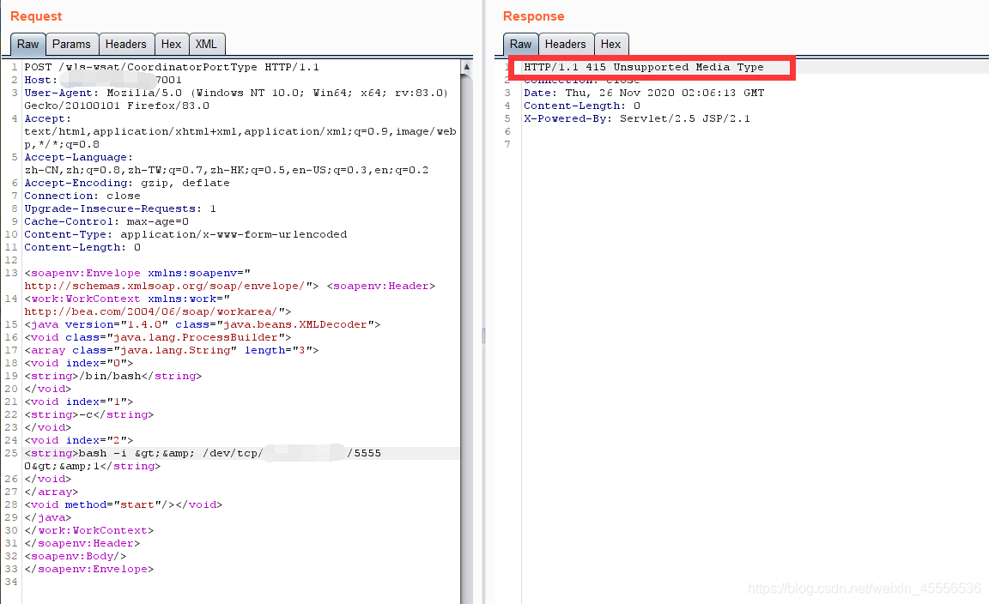Open the Response Headers tab
Screen dimensions: 989x604
565,44
